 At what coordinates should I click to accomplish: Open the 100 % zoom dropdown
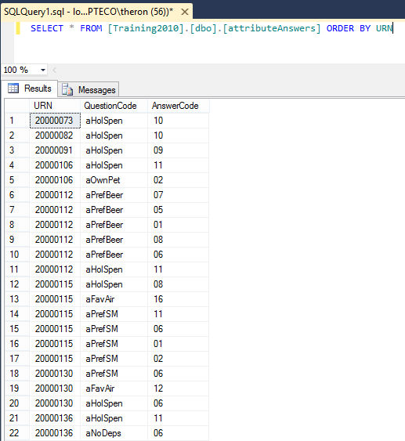pos(43,70)
